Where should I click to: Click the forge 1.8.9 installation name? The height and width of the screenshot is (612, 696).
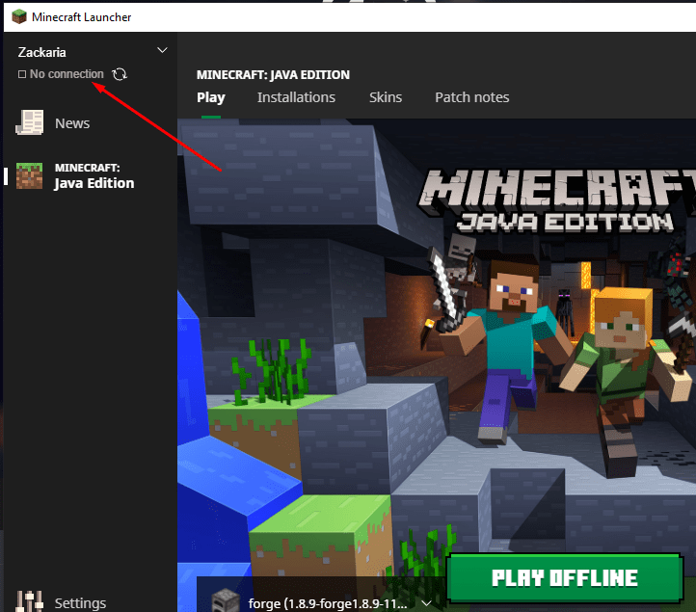pyautogui.click(x=328, y=604)
